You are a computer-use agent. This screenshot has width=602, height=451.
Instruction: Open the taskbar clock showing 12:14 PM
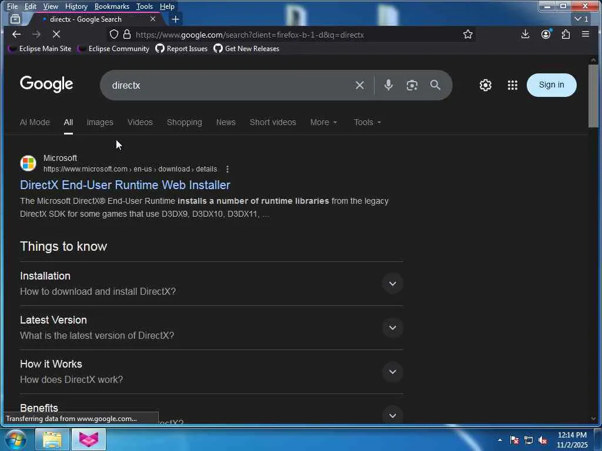(x=572, y=440)
